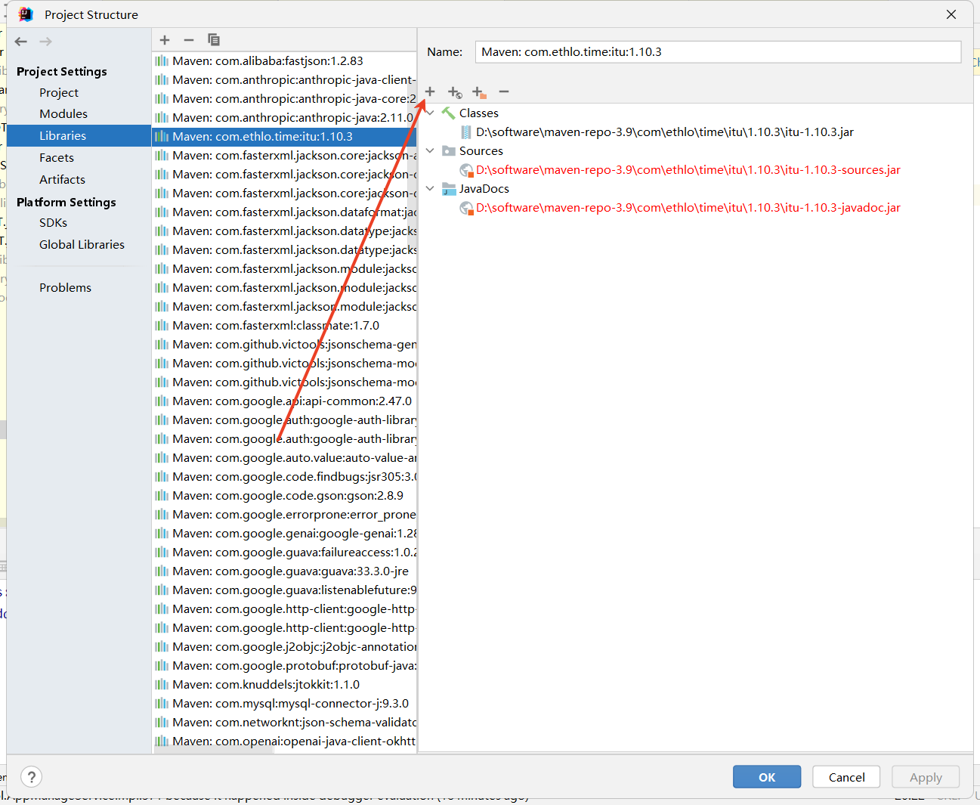980x805 pixels.
Task: Collapse the Sources node
Action: pyautogui.click(x=430, y=150)
